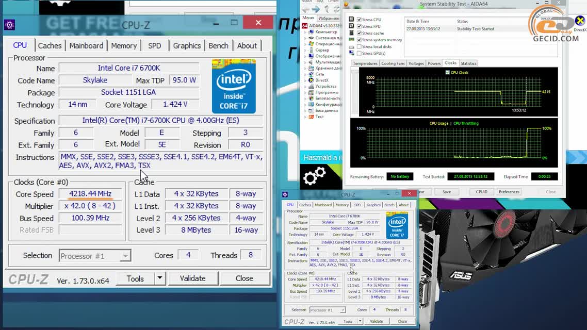This screenshot has width=587, height=330.
Task: Click the DirectX shortcut icon on desktop
Action: point(580,21)
